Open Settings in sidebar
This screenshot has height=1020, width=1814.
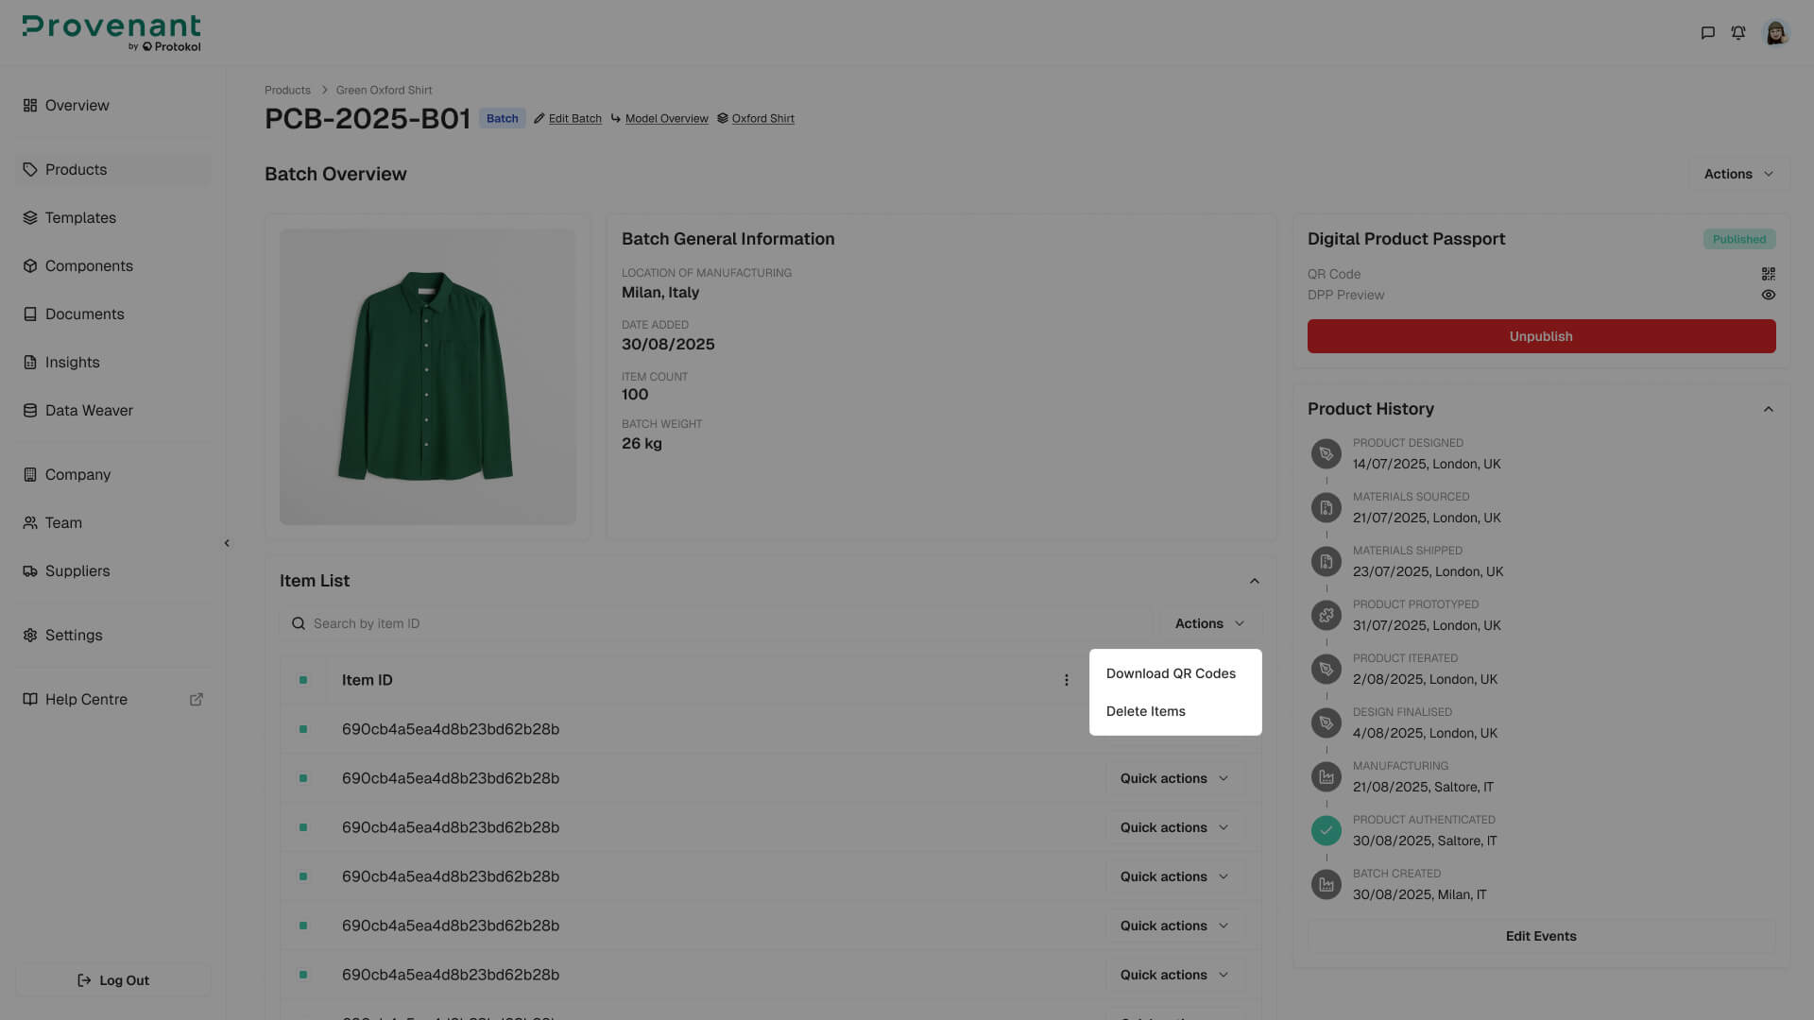coord(113,636)
